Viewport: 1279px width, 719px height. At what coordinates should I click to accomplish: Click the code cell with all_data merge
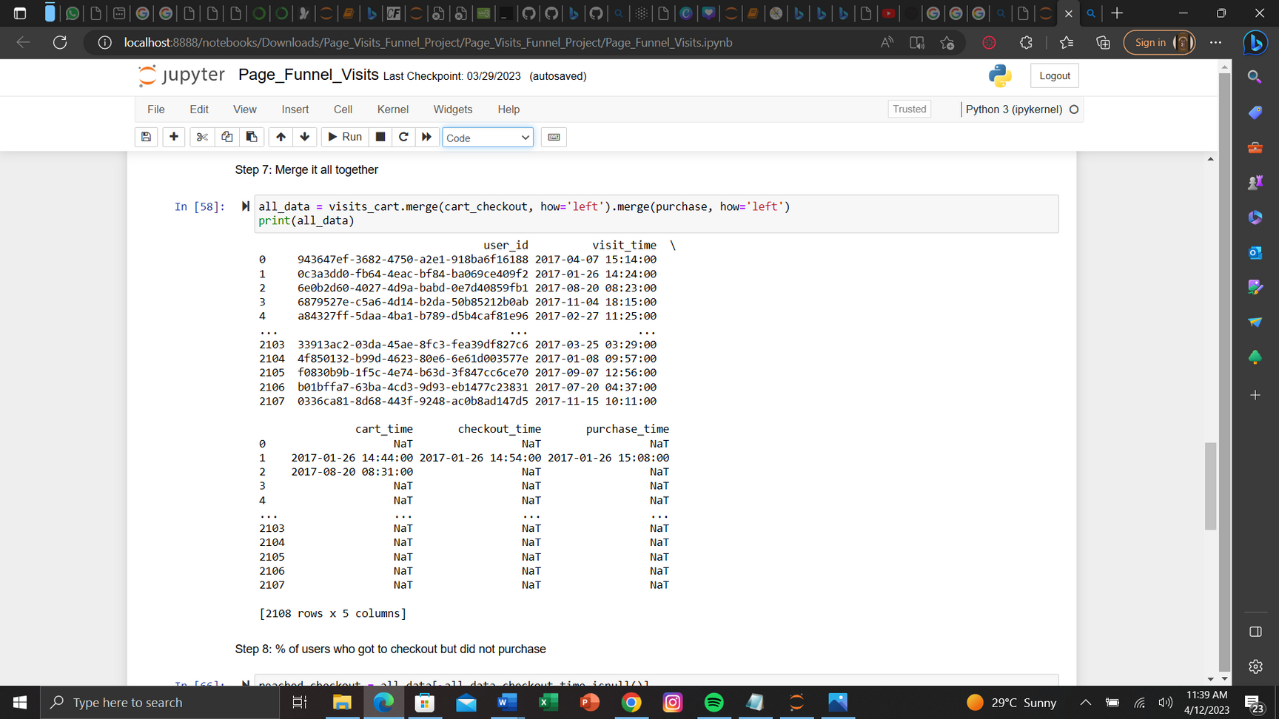tap(657, 214)
